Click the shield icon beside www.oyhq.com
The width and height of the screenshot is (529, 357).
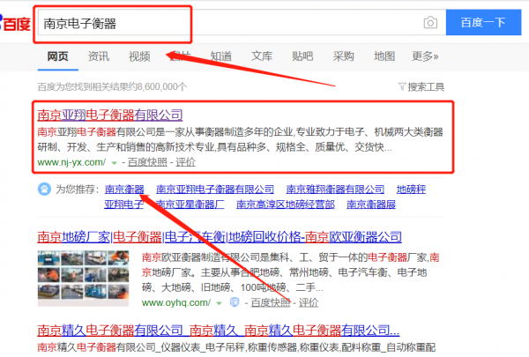pos(234,302)
